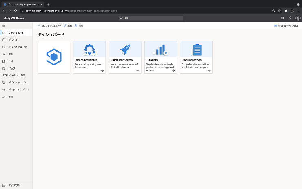This screenshot has width=302, height=189.
Task: Go back with the browser back arrow
Action: click(x=4, y=11)
